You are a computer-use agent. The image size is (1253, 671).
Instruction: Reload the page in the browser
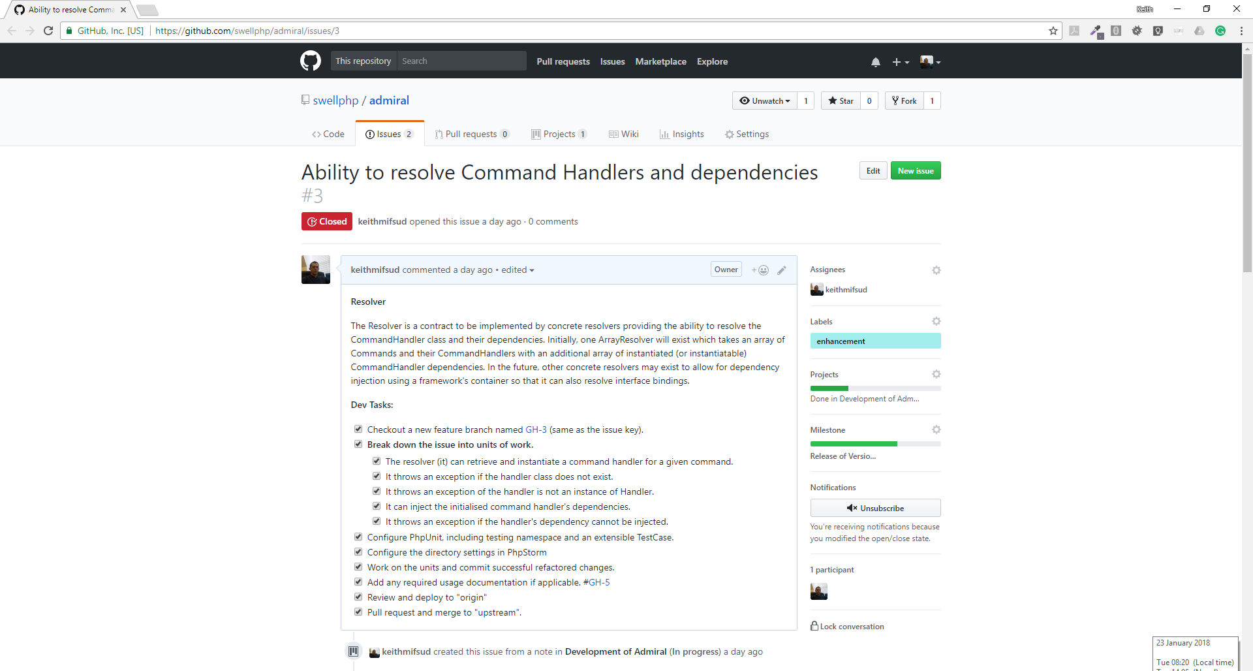[x=48, y=31]
